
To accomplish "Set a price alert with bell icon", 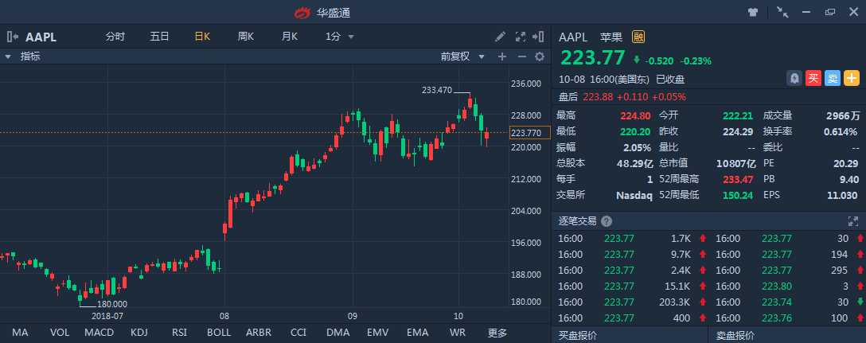I will (794, 78).
